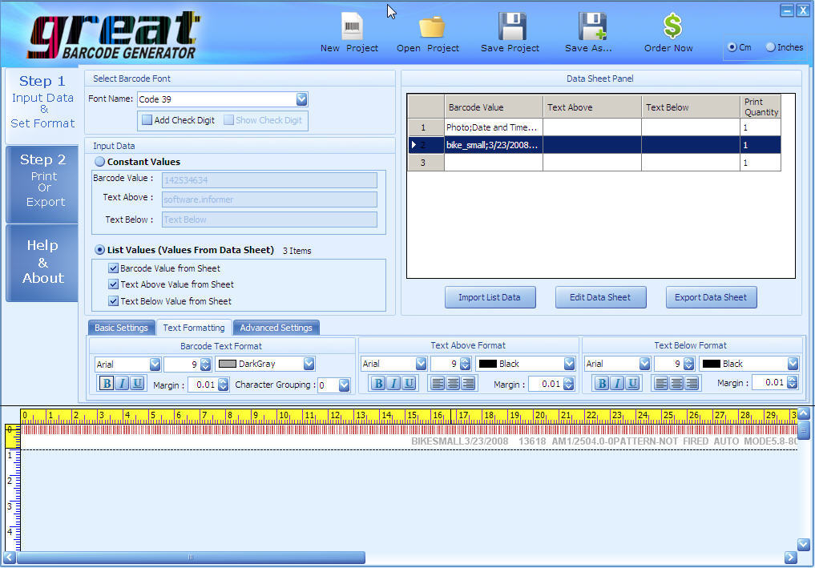Click the Save As floppy icon

point(592,26)
